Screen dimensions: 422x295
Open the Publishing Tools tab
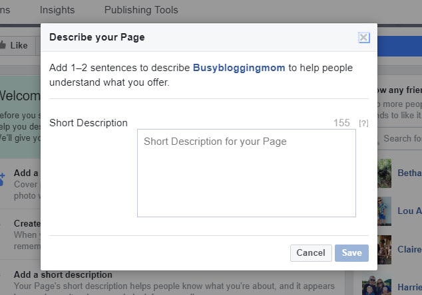pos(141,10)
